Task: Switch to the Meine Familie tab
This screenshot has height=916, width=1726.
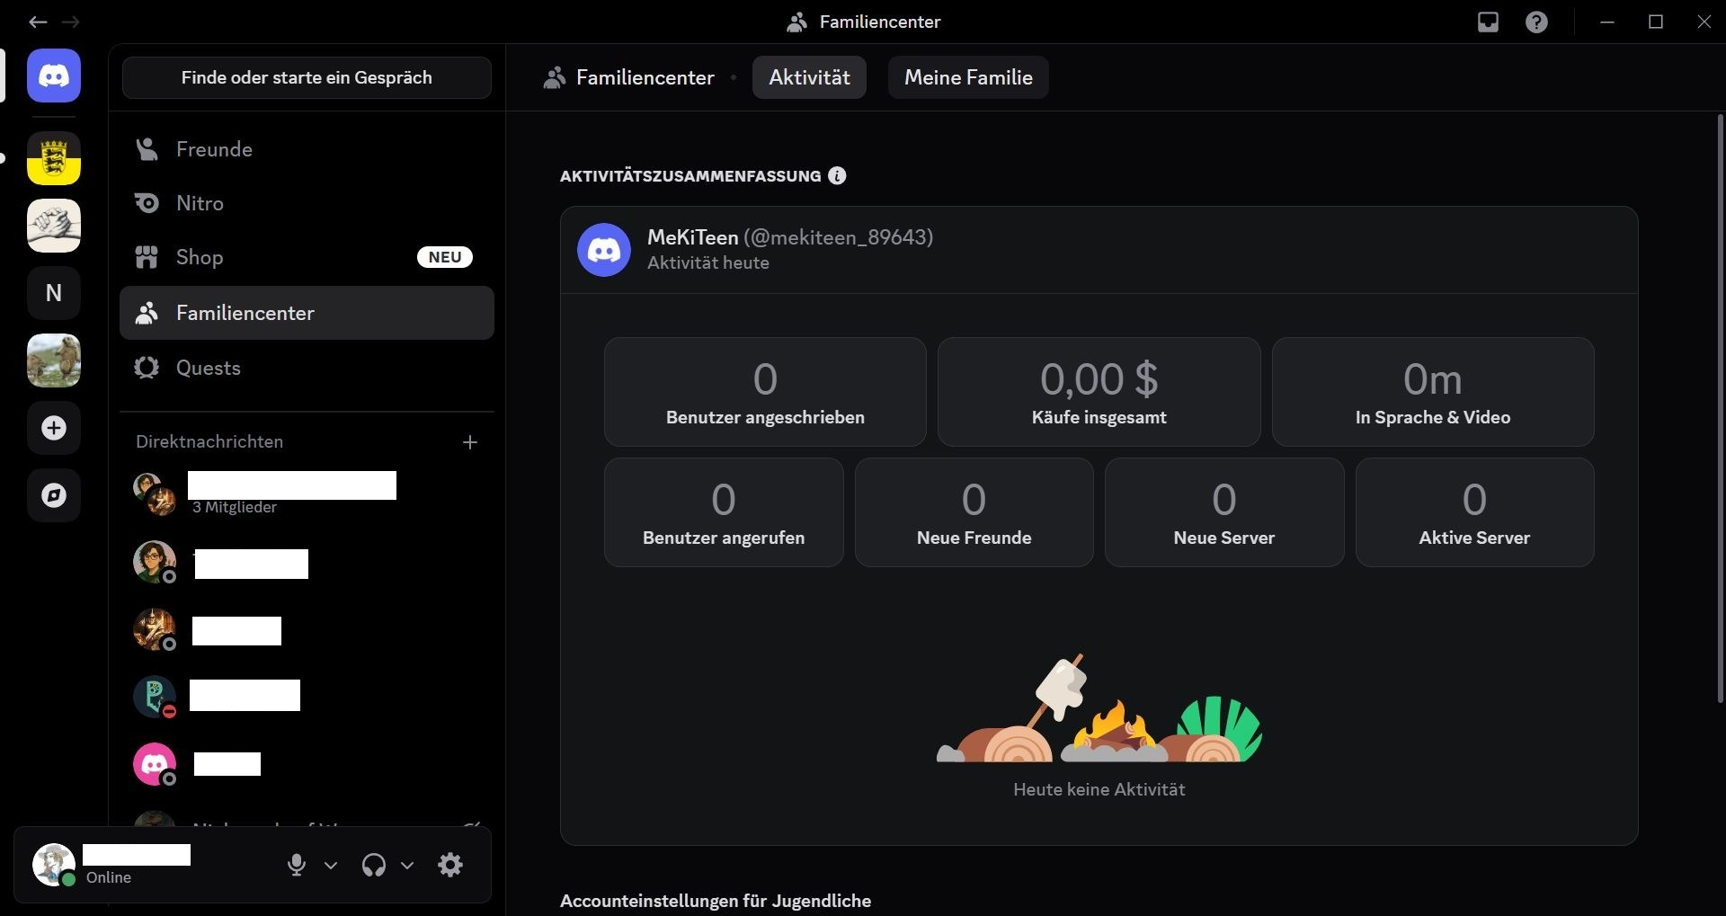Action: tap(967, 77)
